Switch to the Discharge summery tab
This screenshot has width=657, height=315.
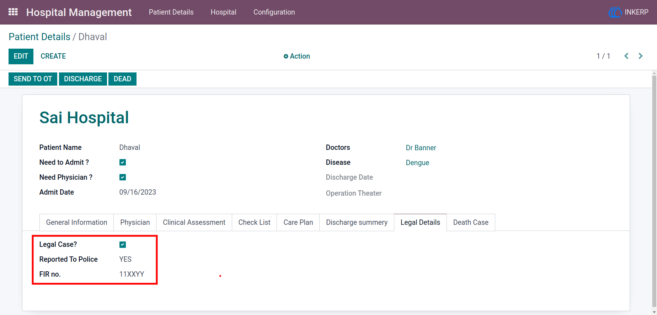click(357, 222)
